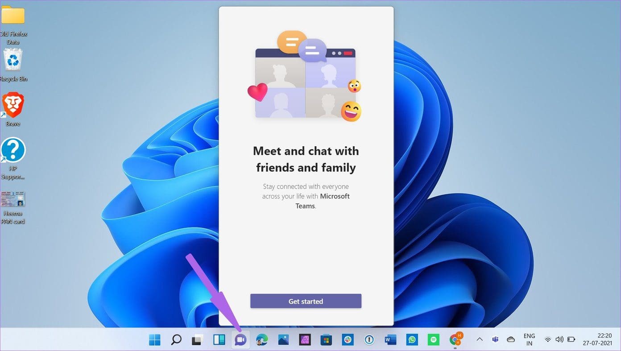Open Slack from the taskbar
This screenshot has height=351, width=621.
(x=348, y=340)
